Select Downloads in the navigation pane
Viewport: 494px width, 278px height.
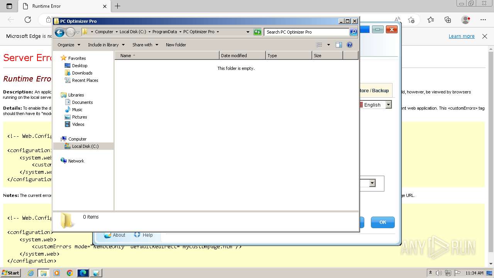click(82, 73)
